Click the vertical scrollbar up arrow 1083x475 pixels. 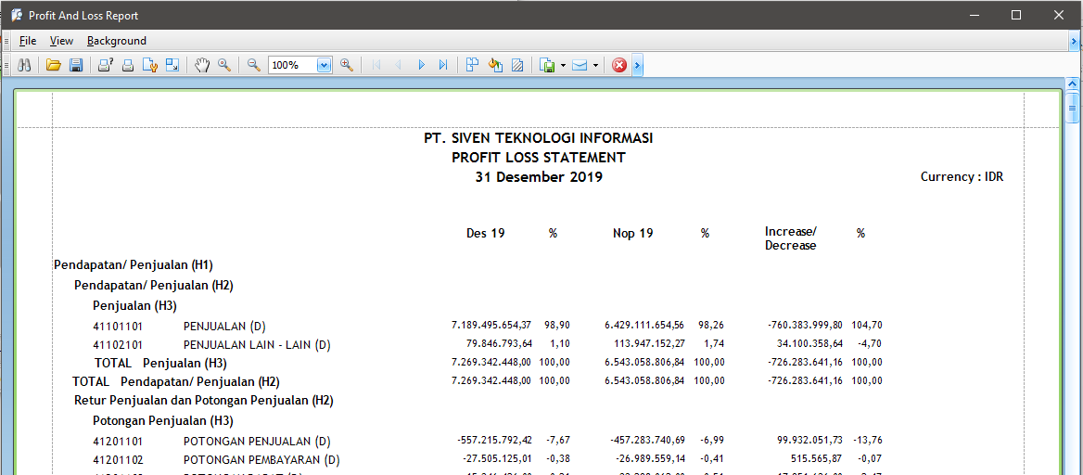[x=1073, y=84]
